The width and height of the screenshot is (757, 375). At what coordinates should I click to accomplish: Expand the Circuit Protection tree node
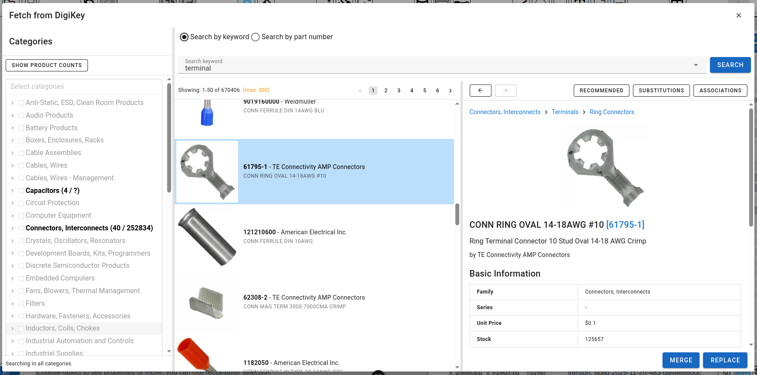coord(13,203)
